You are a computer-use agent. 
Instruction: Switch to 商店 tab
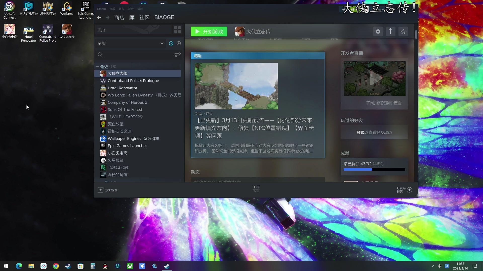coord(119,17)
